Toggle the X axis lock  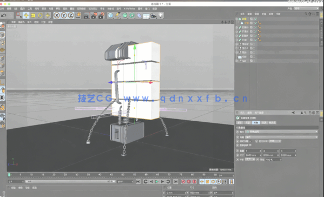(x=57, y=15)
